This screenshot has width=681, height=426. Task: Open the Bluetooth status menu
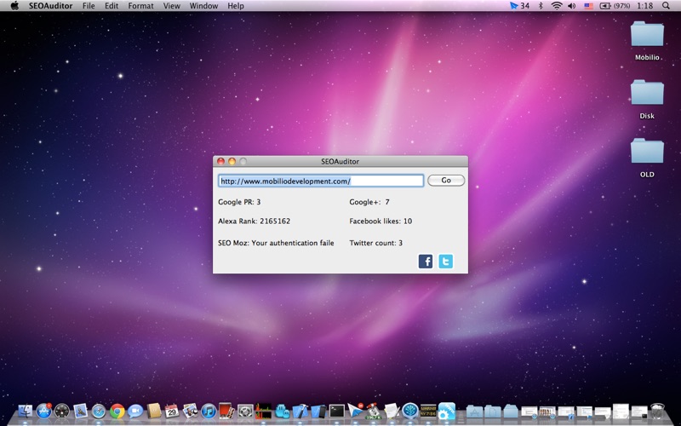pos(541,6)
